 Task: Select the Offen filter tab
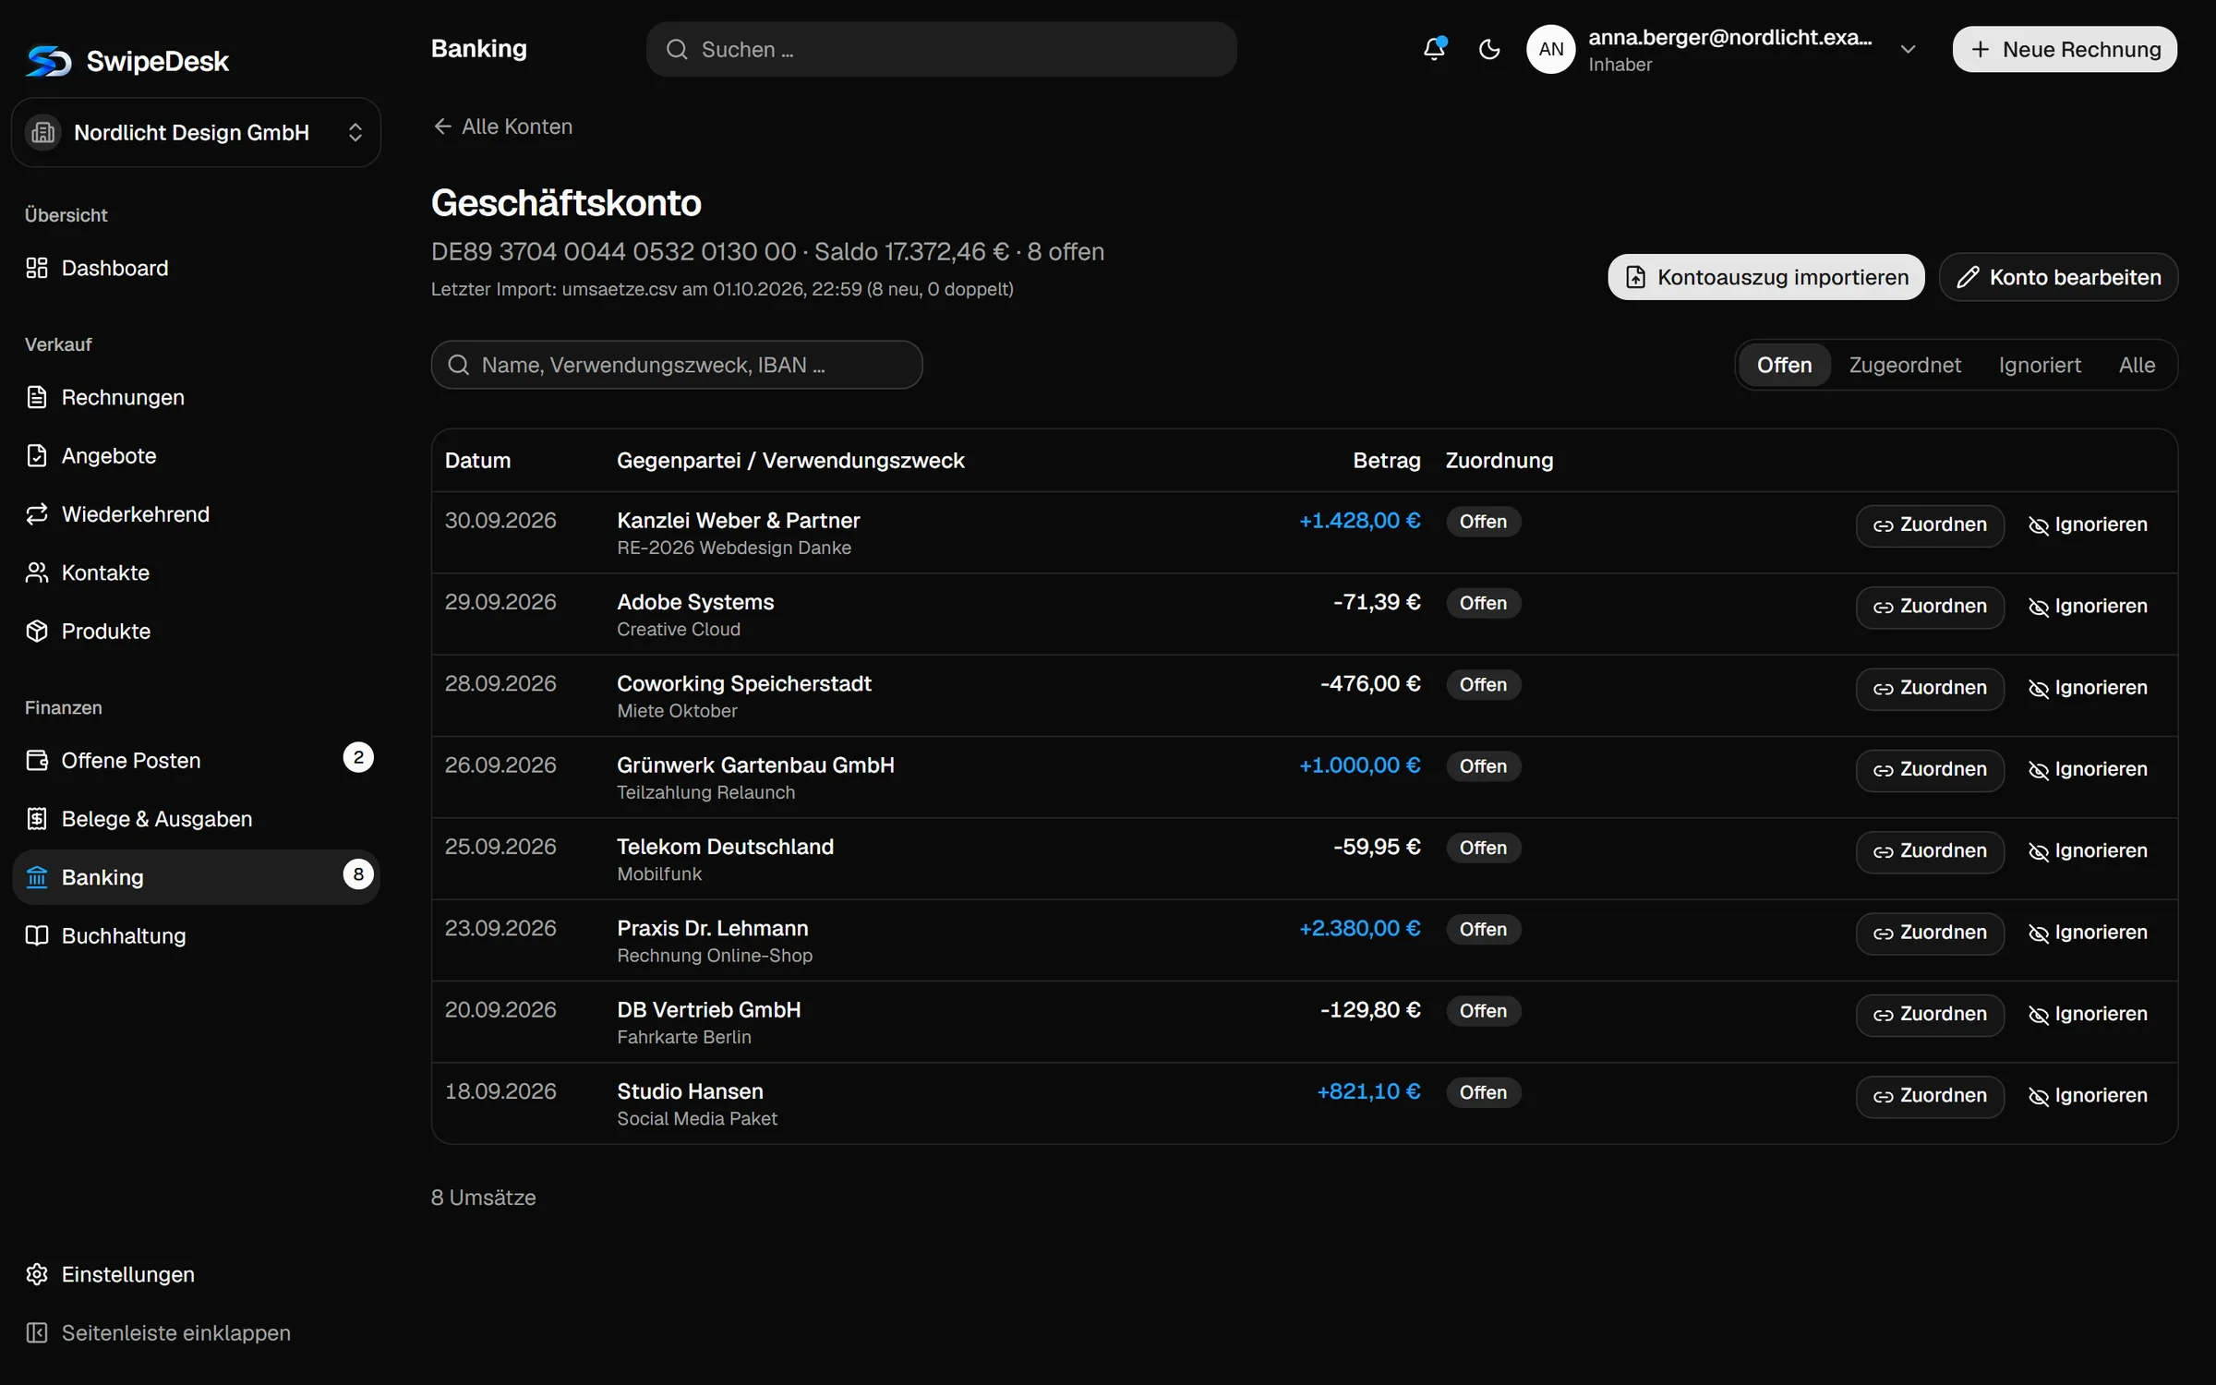pyautogui.click(x=1784, y=365)
